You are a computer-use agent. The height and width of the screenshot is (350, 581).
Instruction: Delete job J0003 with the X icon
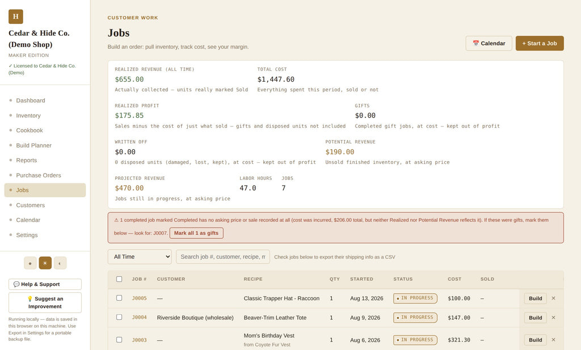[x=553, y=340]
